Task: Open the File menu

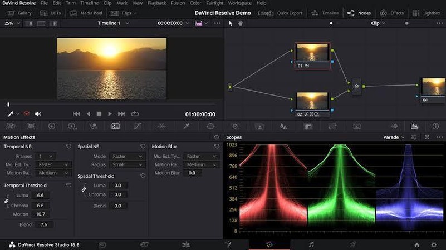Action: point(44,3)
